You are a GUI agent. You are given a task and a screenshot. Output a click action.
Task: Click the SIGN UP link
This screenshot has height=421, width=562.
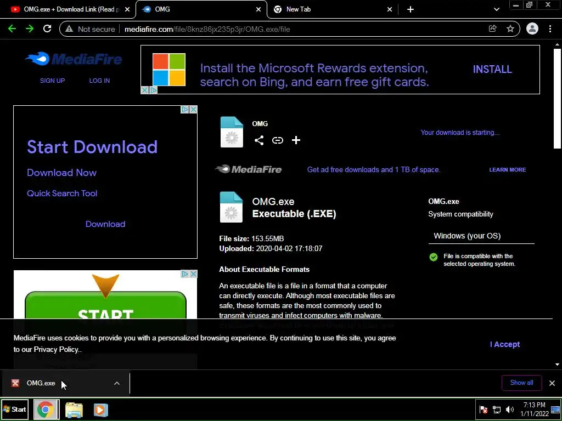tap(52, 81)
